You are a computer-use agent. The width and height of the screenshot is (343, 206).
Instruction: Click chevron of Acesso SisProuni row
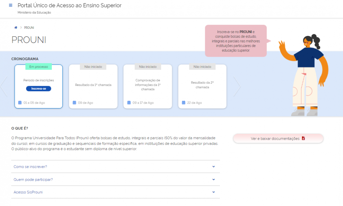pyautogui.click(x=213, y=192)
